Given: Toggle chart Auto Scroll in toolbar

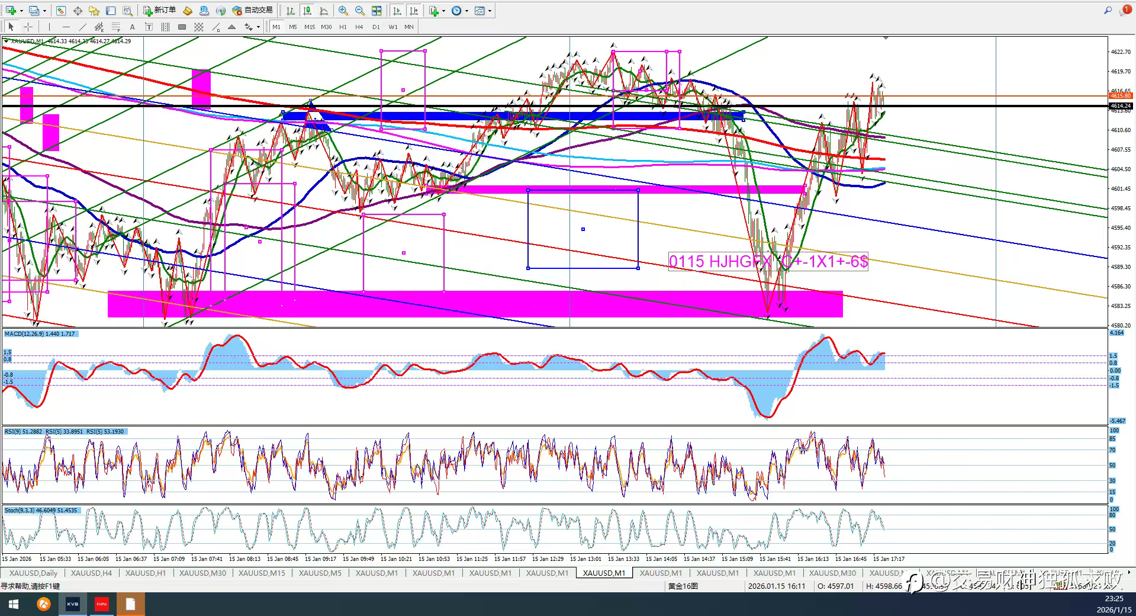Looking at the screenshot, I should tap(397, 11).
